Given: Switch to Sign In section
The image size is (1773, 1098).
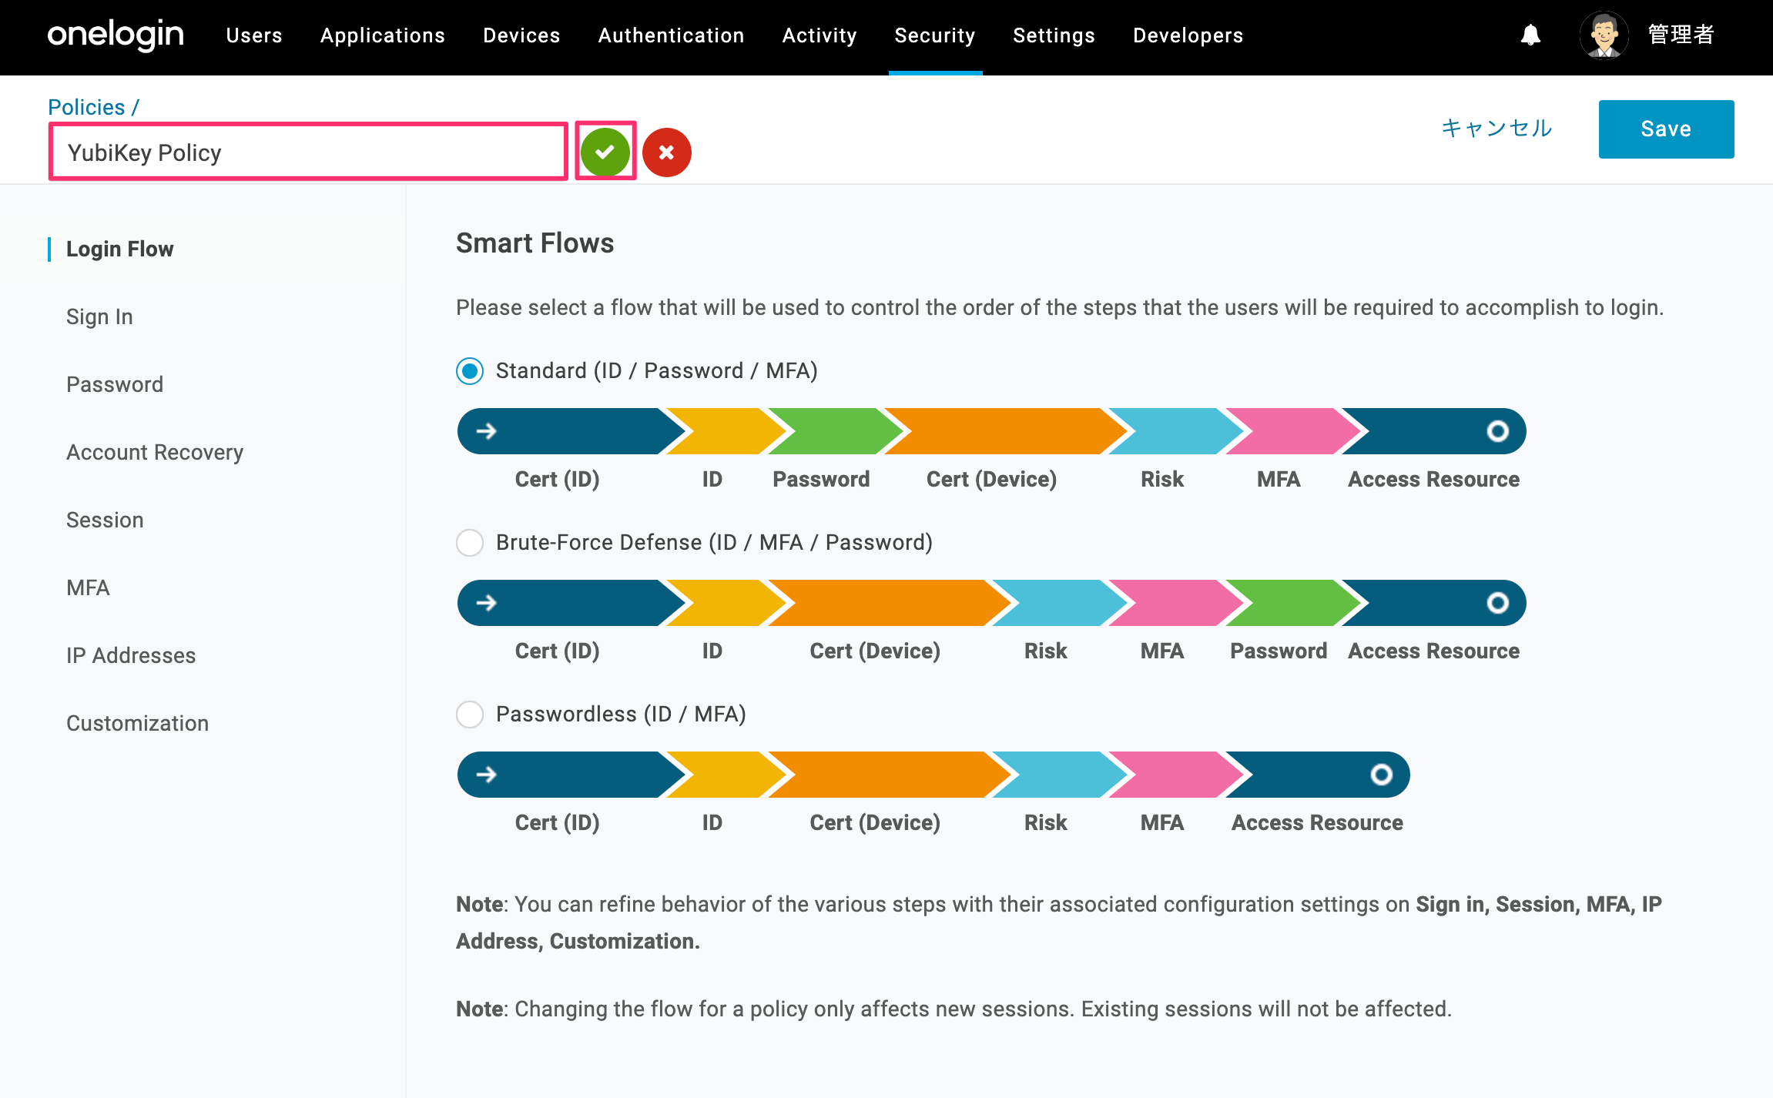Looking at the screenshot, I should 99,317.
